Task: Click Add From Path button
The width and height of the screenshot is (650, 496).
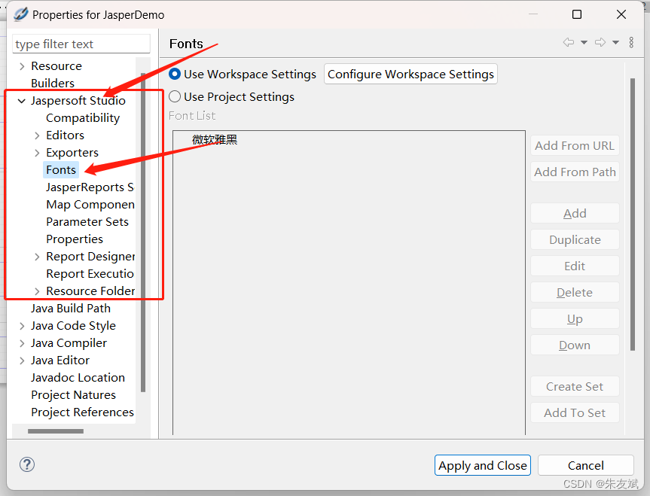Action: pos(575,172)
